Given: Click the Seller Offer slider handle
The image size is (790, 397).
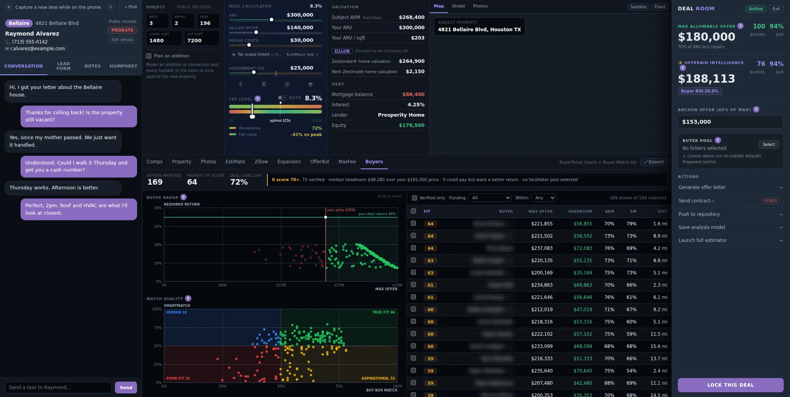Looking at the screenshot, I should (x=256, y=32).
